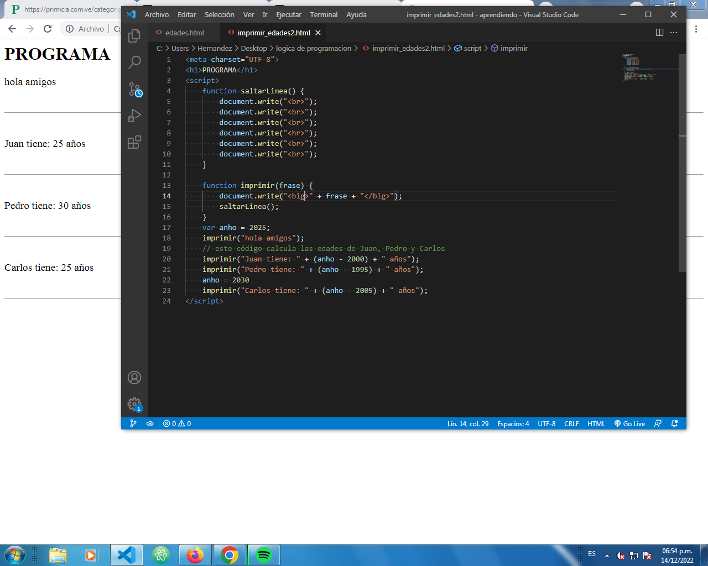The height and width of the screenshot is (566, 708).
Task: Open the Ejecutar menu
Action: [x=289, y=14]
